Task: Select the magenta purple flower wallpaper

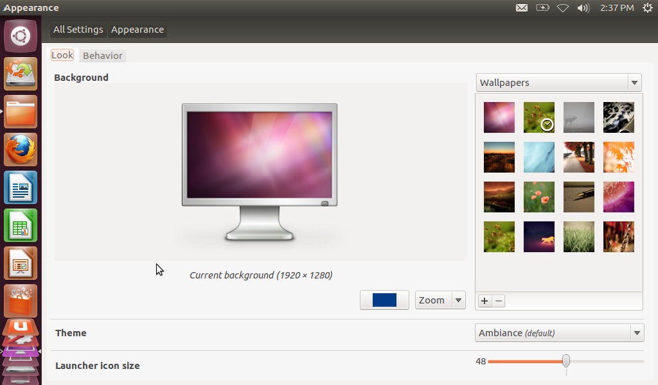Action: pyautogui.click(x=619, y=197)
